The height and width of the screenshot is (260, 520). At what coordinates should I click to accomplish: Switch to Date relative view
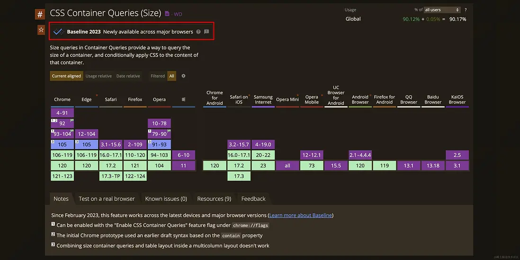(128, 76)
